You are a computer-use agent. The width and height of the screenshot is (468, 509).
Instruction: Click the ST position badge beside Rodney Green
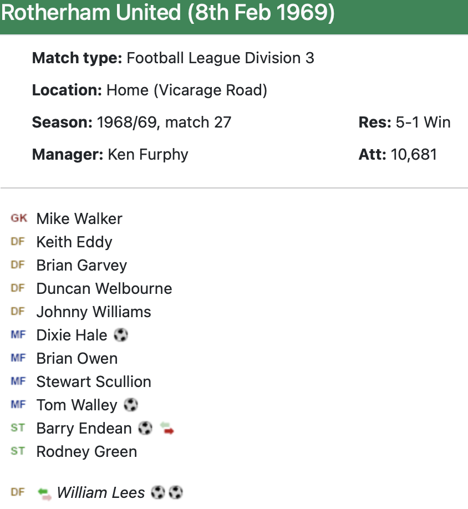point(18,451)
